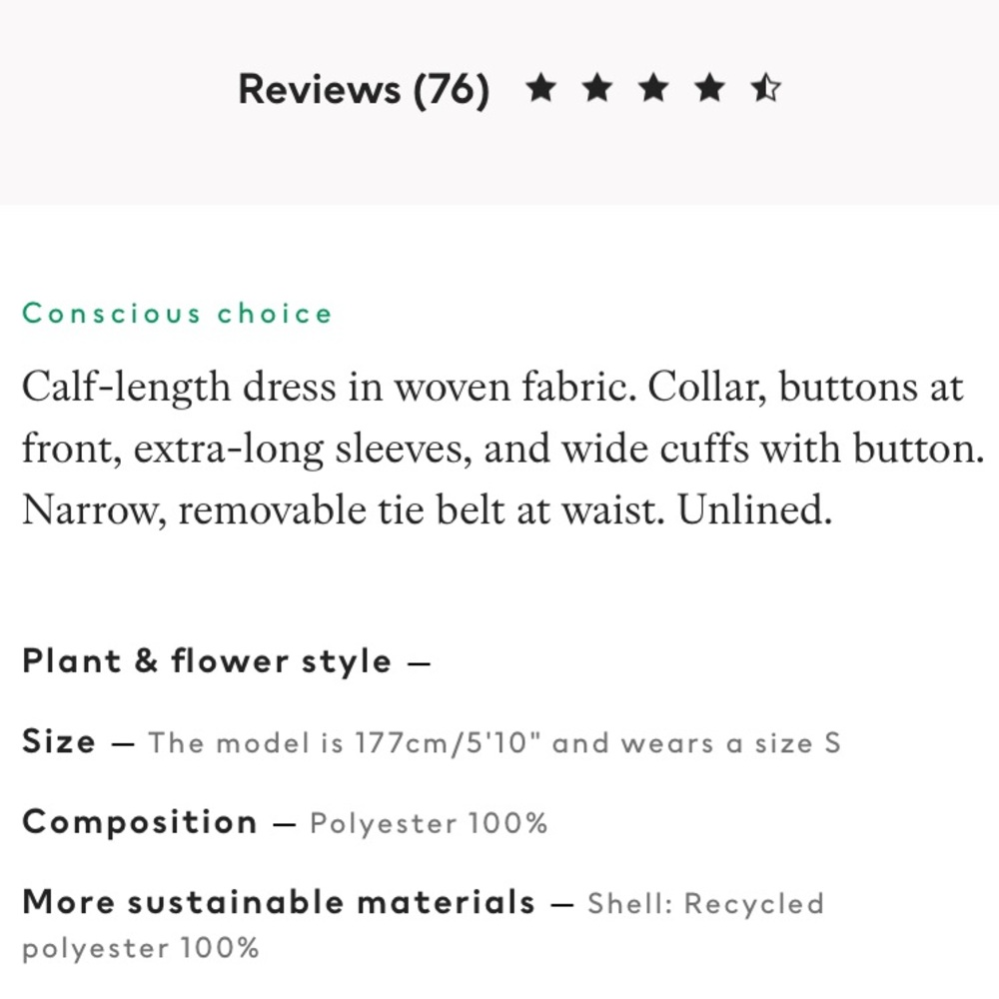
Task: Click the 'extra-long sleeves' description line
Action: [503, 449]
